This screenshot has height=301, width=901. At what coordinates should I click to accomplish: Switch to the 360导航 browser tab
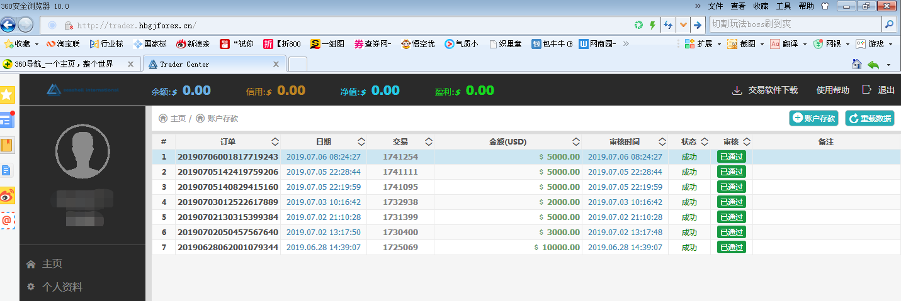69,64
